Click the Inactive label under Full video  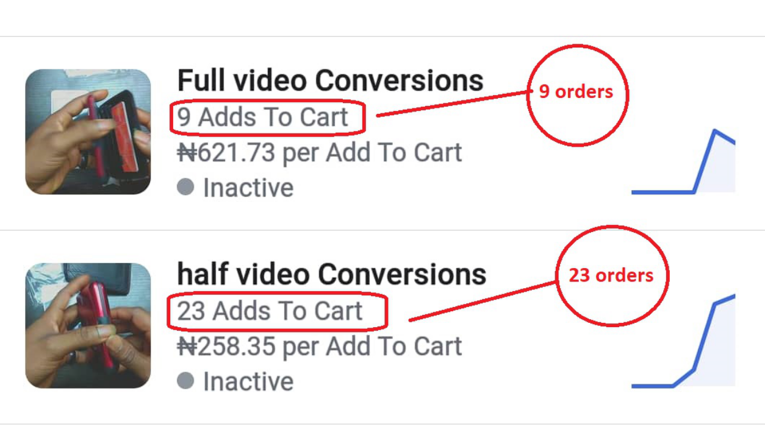[x=248, y=188]
